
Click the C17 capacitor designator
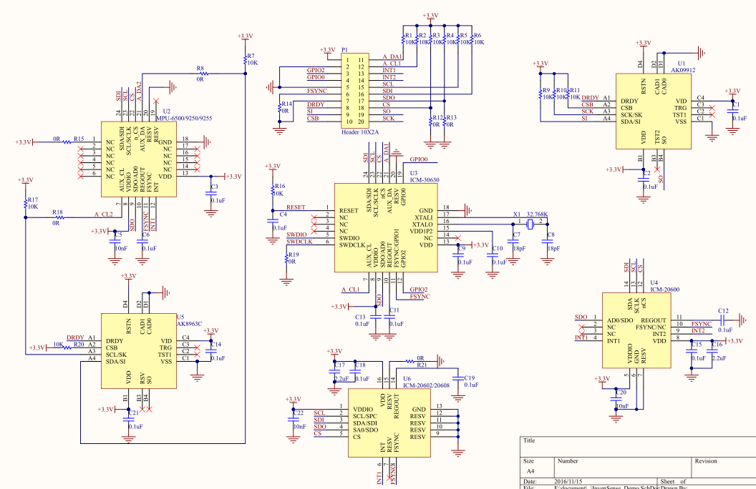[339, 365]
